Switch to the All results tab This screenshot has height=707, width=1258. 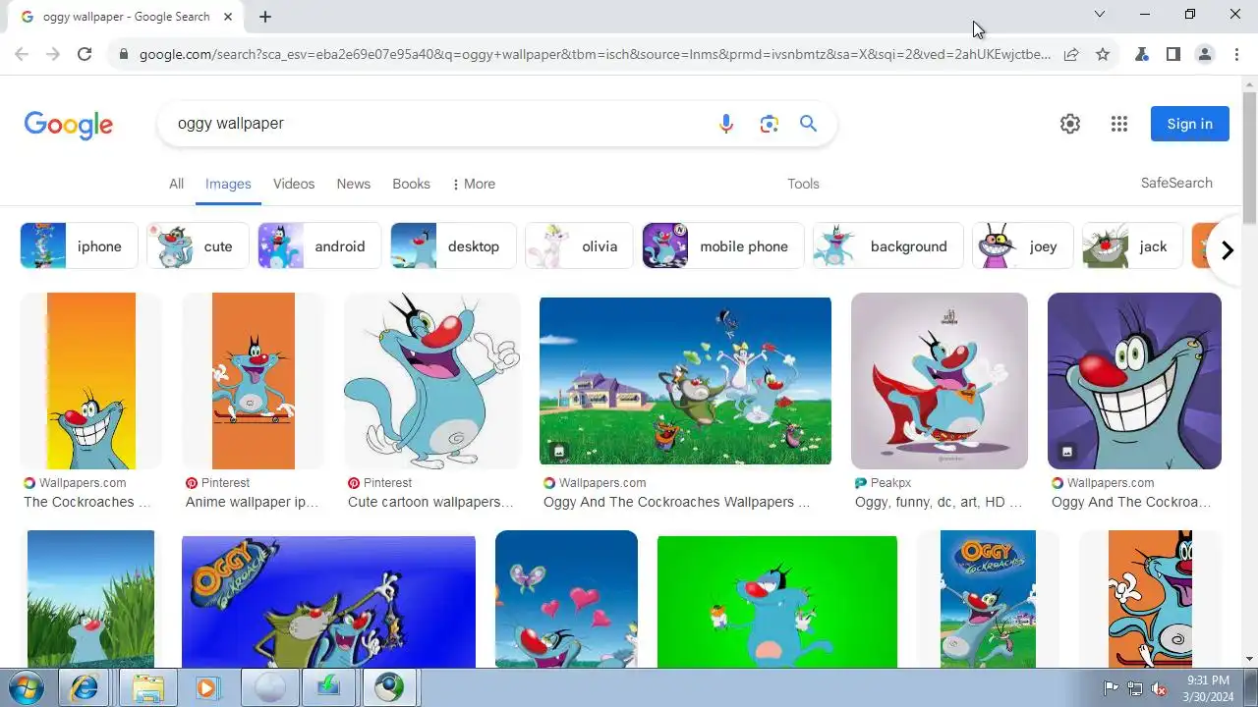pos(176,184)
